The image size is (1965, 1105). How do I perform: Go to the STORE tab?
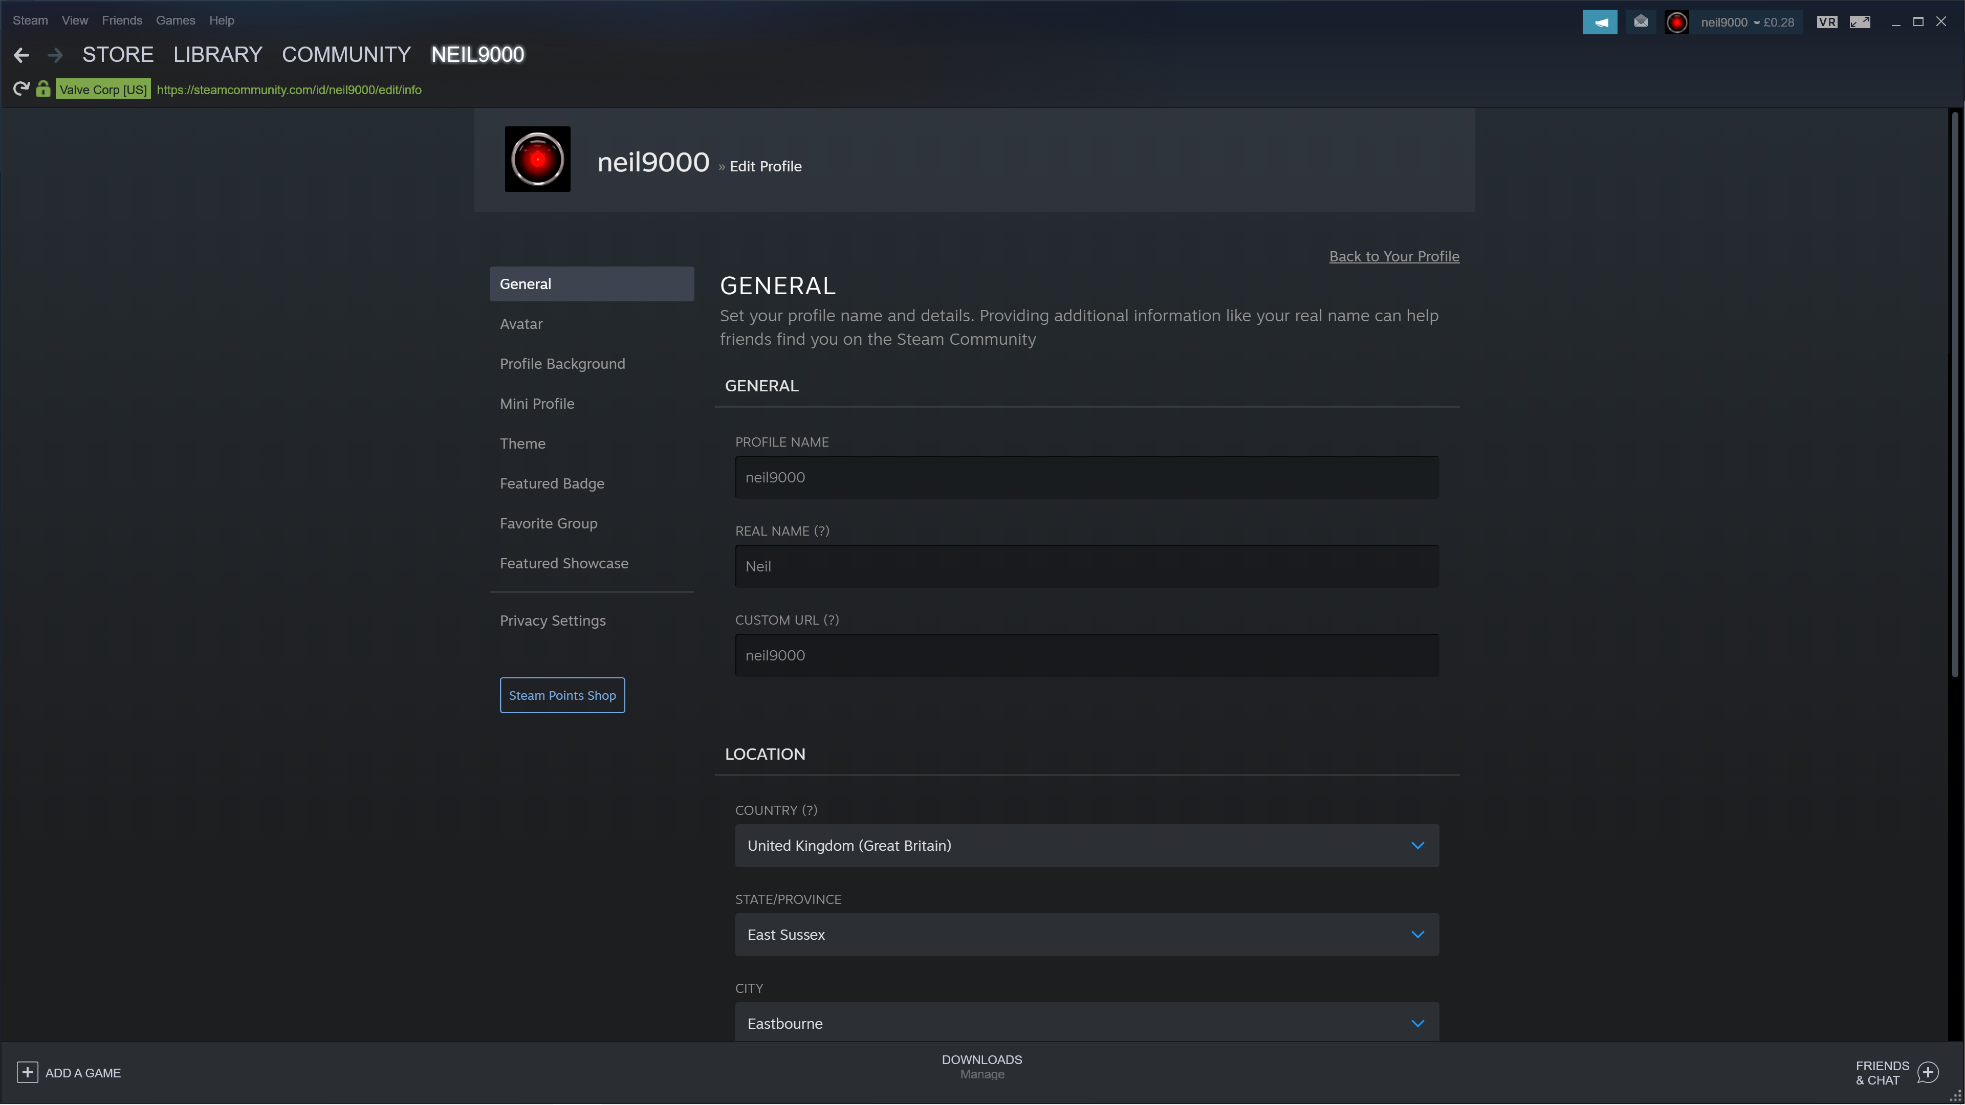tap(118, 55)
